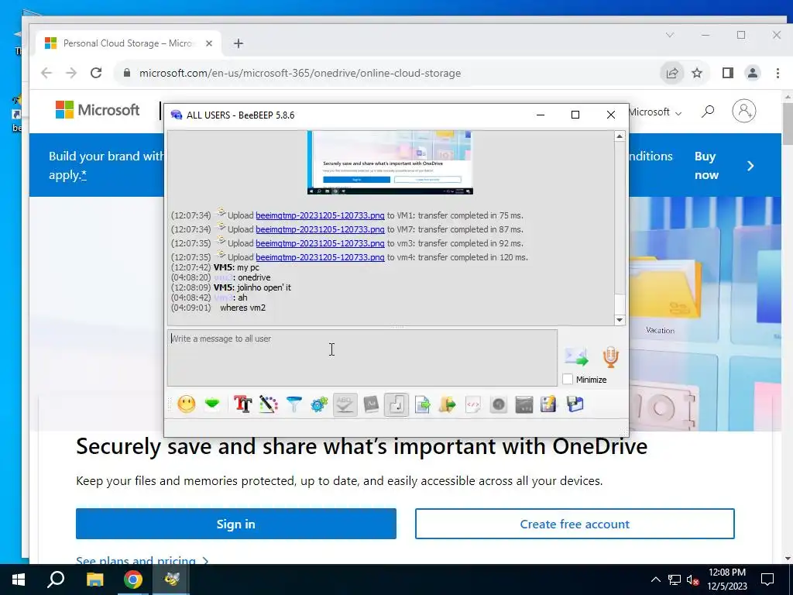Toggle the Return-key send option button
This screenshot has height=595, width=793.
pos(396,404)
